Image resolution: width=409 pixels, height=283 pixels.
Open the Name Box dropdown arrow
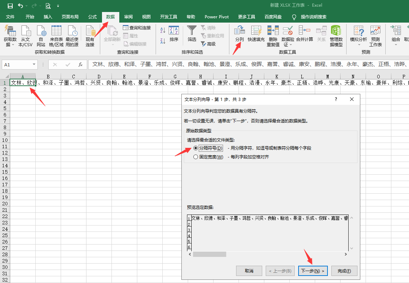pyautogui.click(x=34, y=65)
